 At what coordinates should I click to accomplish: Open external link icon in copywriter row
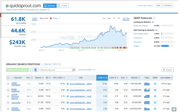68,103
